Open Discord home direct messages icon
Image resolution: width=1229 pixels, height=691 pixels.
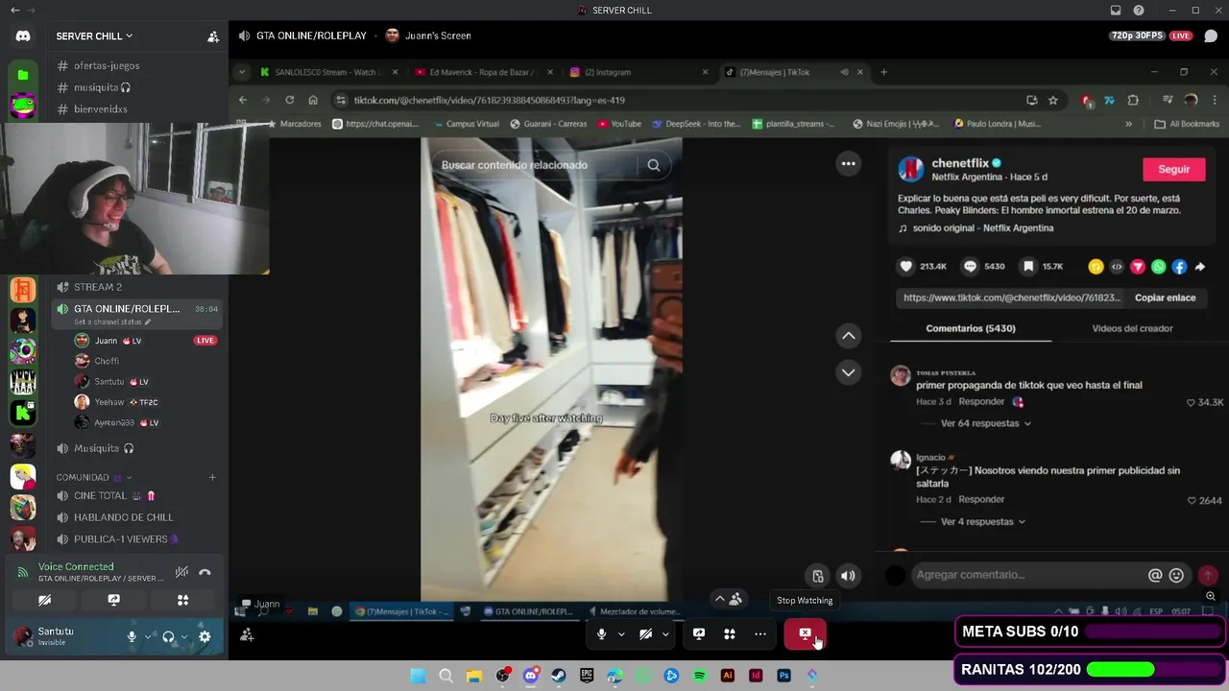[x=23, y=36]
